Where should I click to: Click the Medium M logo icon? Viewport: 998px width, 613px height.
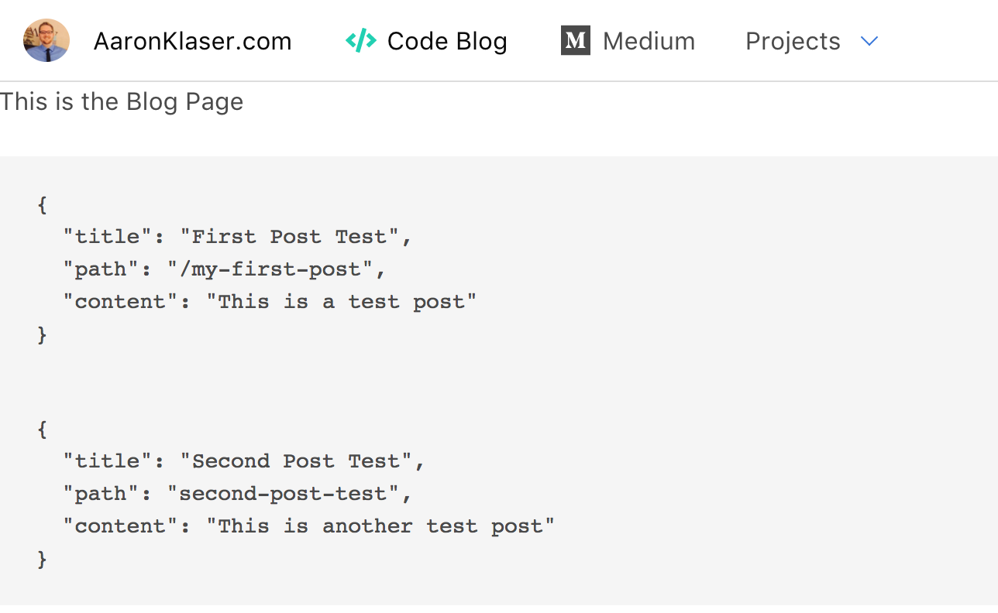(575, 40)
